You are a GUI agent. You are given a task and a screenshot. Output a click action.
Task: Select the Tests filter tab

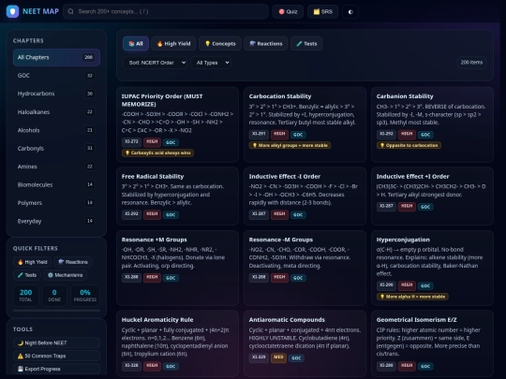(306, 43)
